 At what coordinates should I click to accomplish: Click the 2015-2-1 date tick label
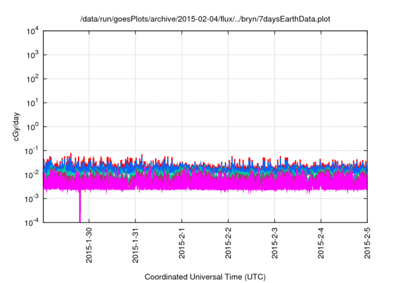pyautogui.click(x=182, y=243)
